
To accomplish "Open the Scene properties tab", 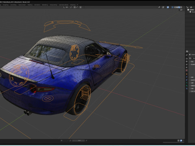I will [x=186, y=67].
